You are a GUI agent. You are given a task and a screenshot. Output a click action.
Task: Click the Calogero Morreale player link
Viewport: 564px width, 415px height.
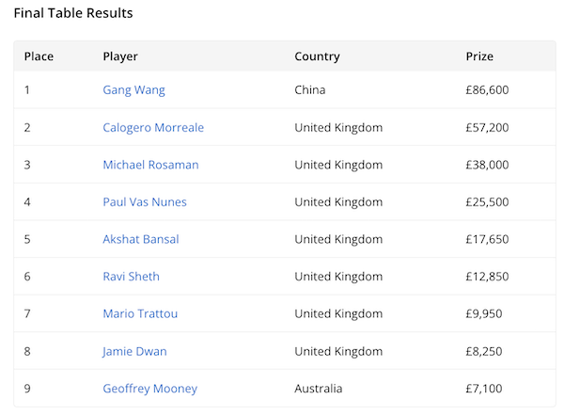click(153, 128)
